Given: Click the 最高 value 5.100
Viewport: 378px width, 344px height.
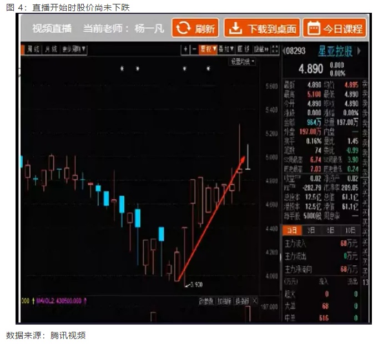Looking at the screenshot, I should [314, 94].
